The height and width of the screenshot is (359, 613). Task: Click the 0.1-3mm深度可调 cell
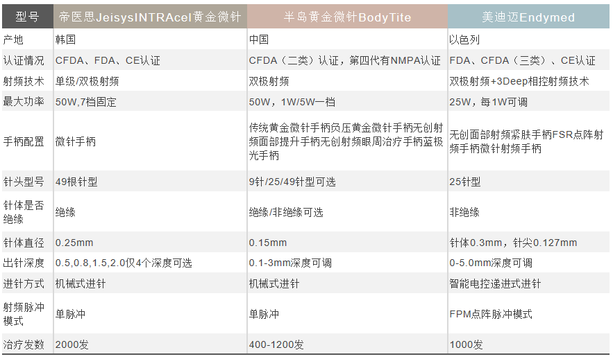pos(347,263)
